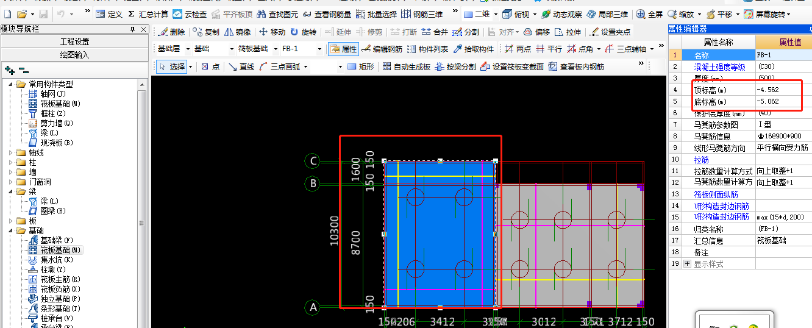Screen dimensions: 812x328
Task: Edit 底标高 value -5.062
Action: coord(783,101)
